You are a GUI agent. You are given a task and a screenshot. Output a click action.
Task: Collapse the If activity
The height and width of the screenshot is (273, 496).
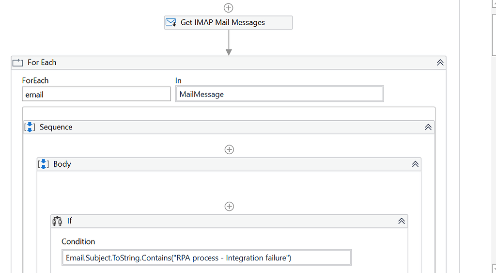coord(401,221)
